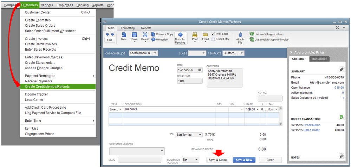Click the Memorize icon
351x167 pixels.
tap(153, 39)
